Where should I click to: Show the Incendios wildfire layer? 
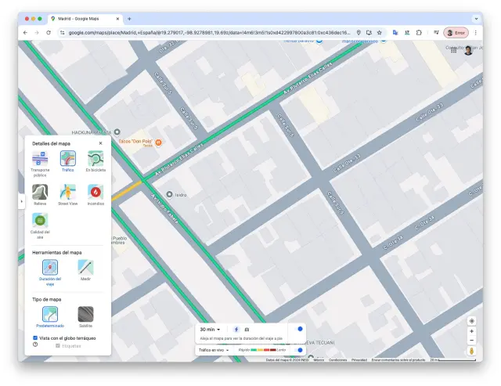(x=96, y=191)
